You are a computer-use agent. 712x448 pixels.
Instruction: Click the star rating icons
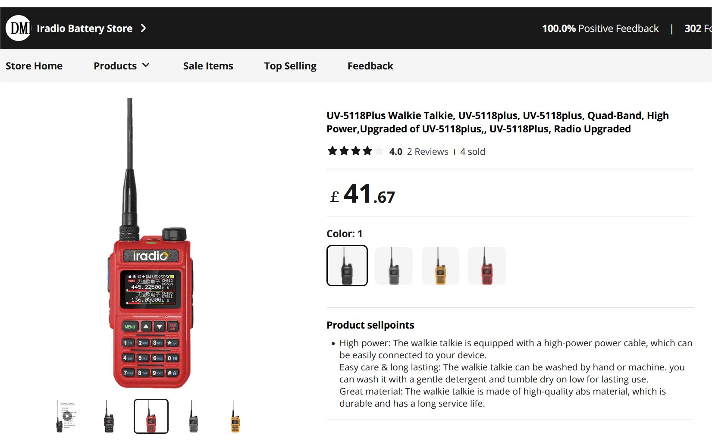point(355,151)
